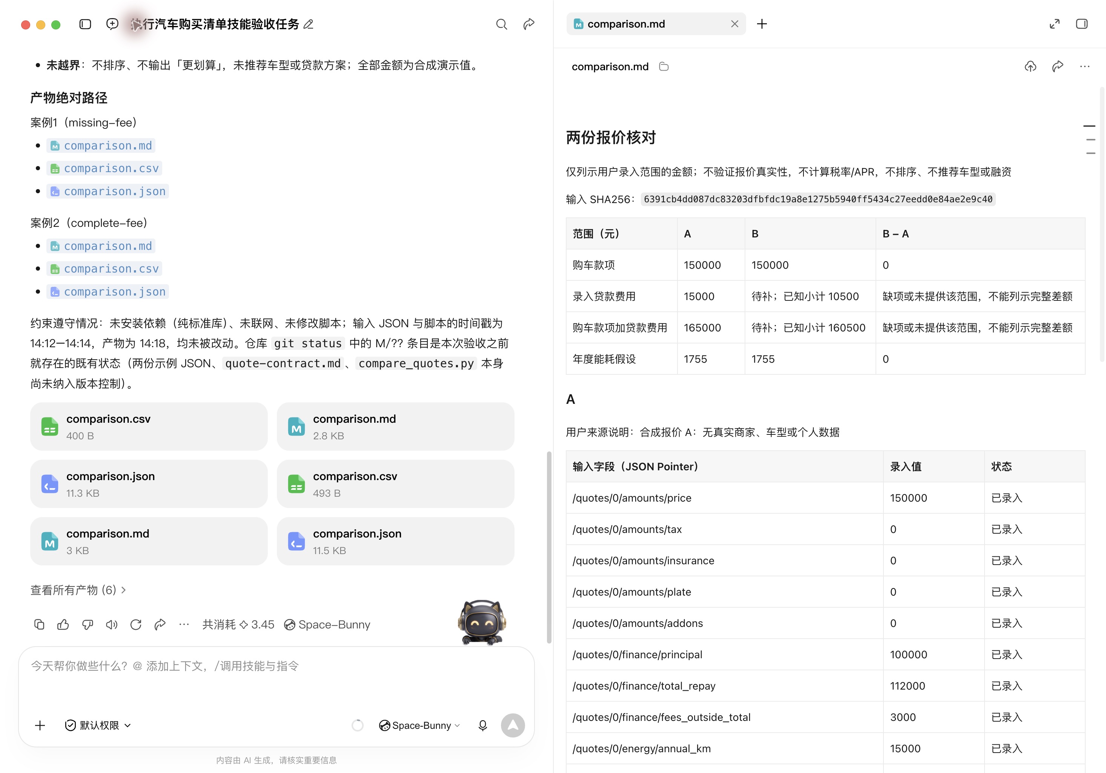Open the comparison.json 11.3 KB file card
This screenshot has width=1106, height=773.
[x=148, y=484]
